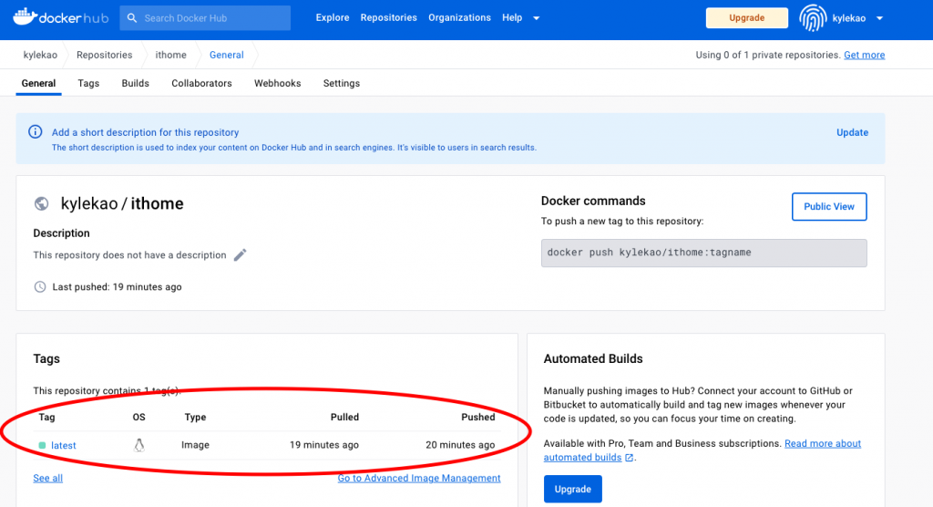Click the info icon in description banner
This screenshot has height=507, width=933.
tap(36, 131)
